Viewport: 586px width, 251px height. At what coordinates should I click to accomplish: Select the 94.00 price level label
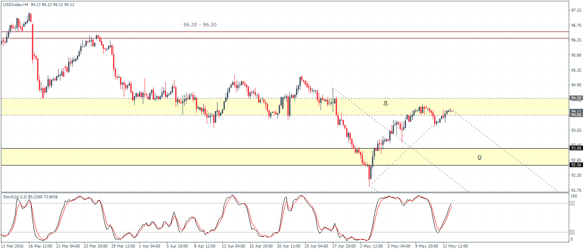(x=577, y=115)
